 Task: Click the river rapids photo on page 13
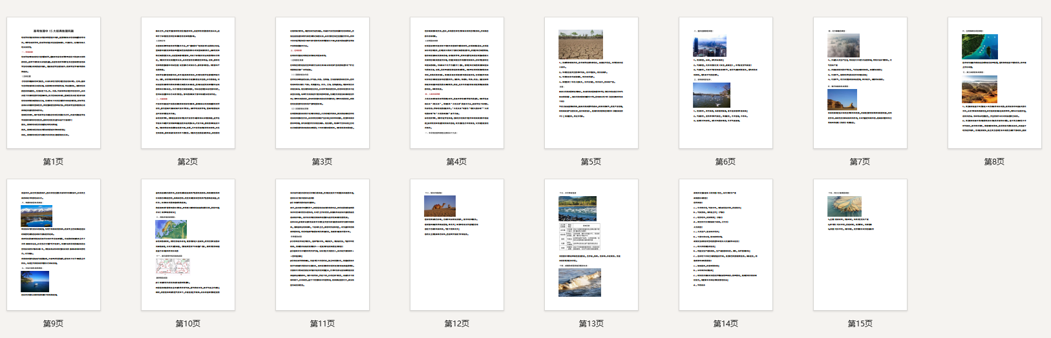(x=577, y=208)
